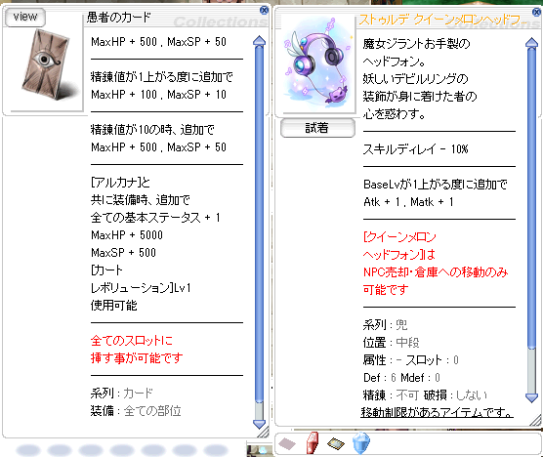The height and width of the screenshot is (457, 543).
Task: Click the text レボリューション]Lv1
Action: (141, 288)
